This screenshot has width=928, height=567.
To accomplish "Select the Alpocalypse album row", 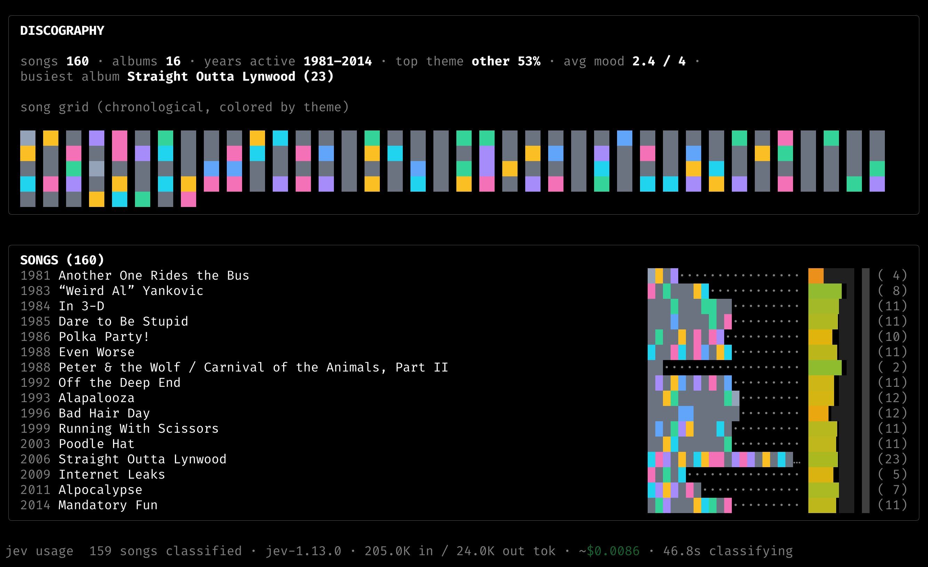I will [x=464, y=490].
